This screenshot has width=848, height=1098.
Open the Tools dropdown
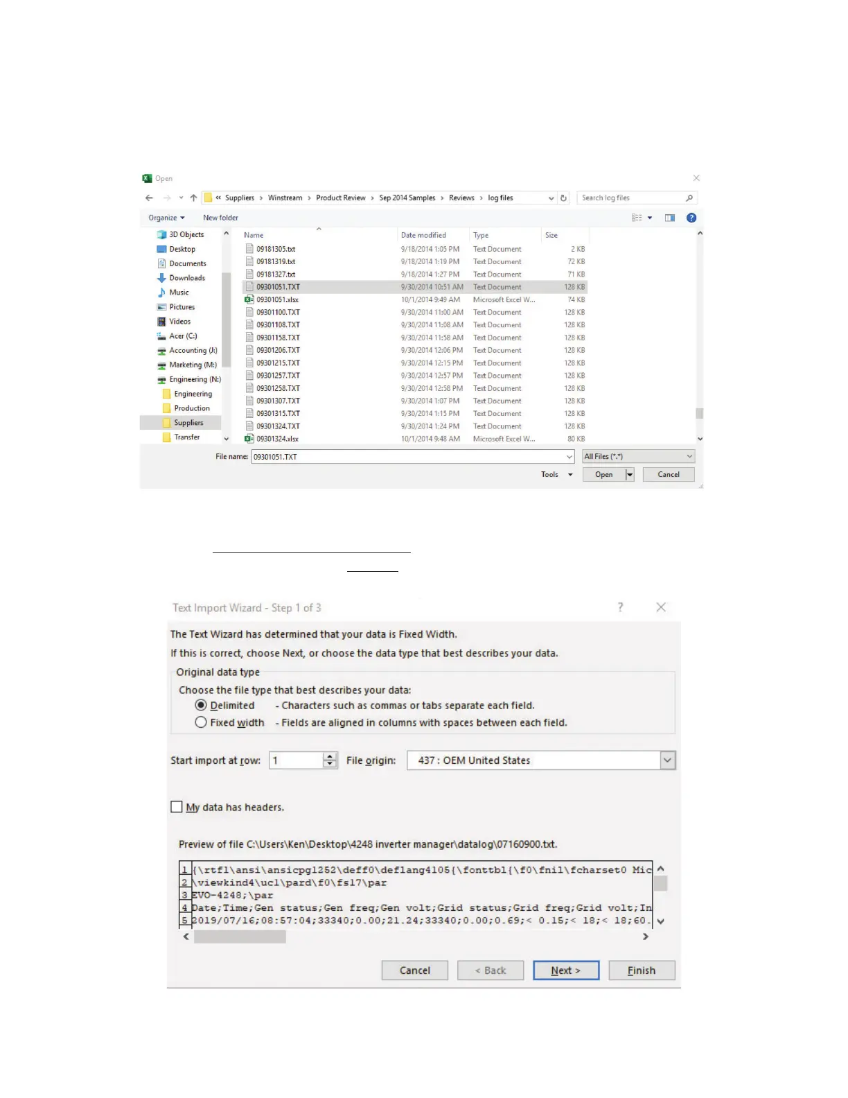[x=557, y=475]
